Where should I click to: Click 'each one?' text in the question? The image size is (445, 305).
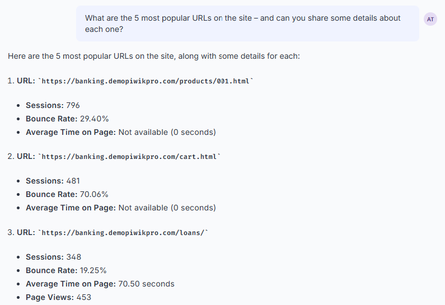click(x=104, y=29)
